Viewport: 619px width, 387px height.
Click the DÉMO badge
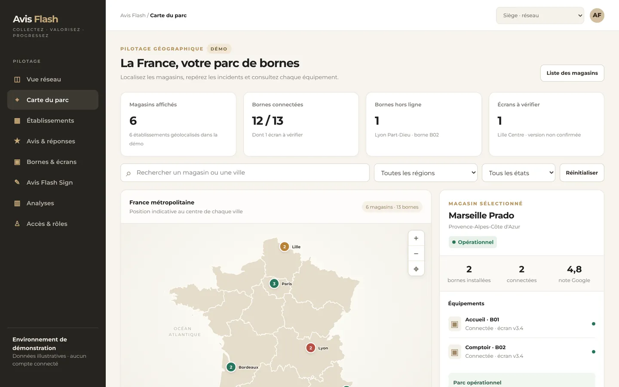pyautogui.click(x=219, y=49)
